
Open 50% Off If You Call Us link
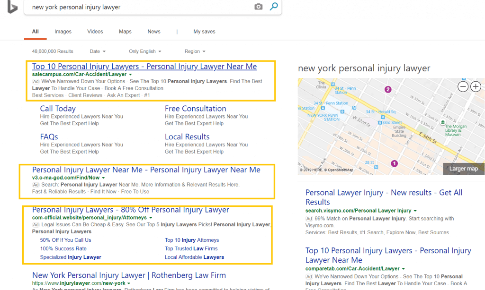[x=65, y=240]
